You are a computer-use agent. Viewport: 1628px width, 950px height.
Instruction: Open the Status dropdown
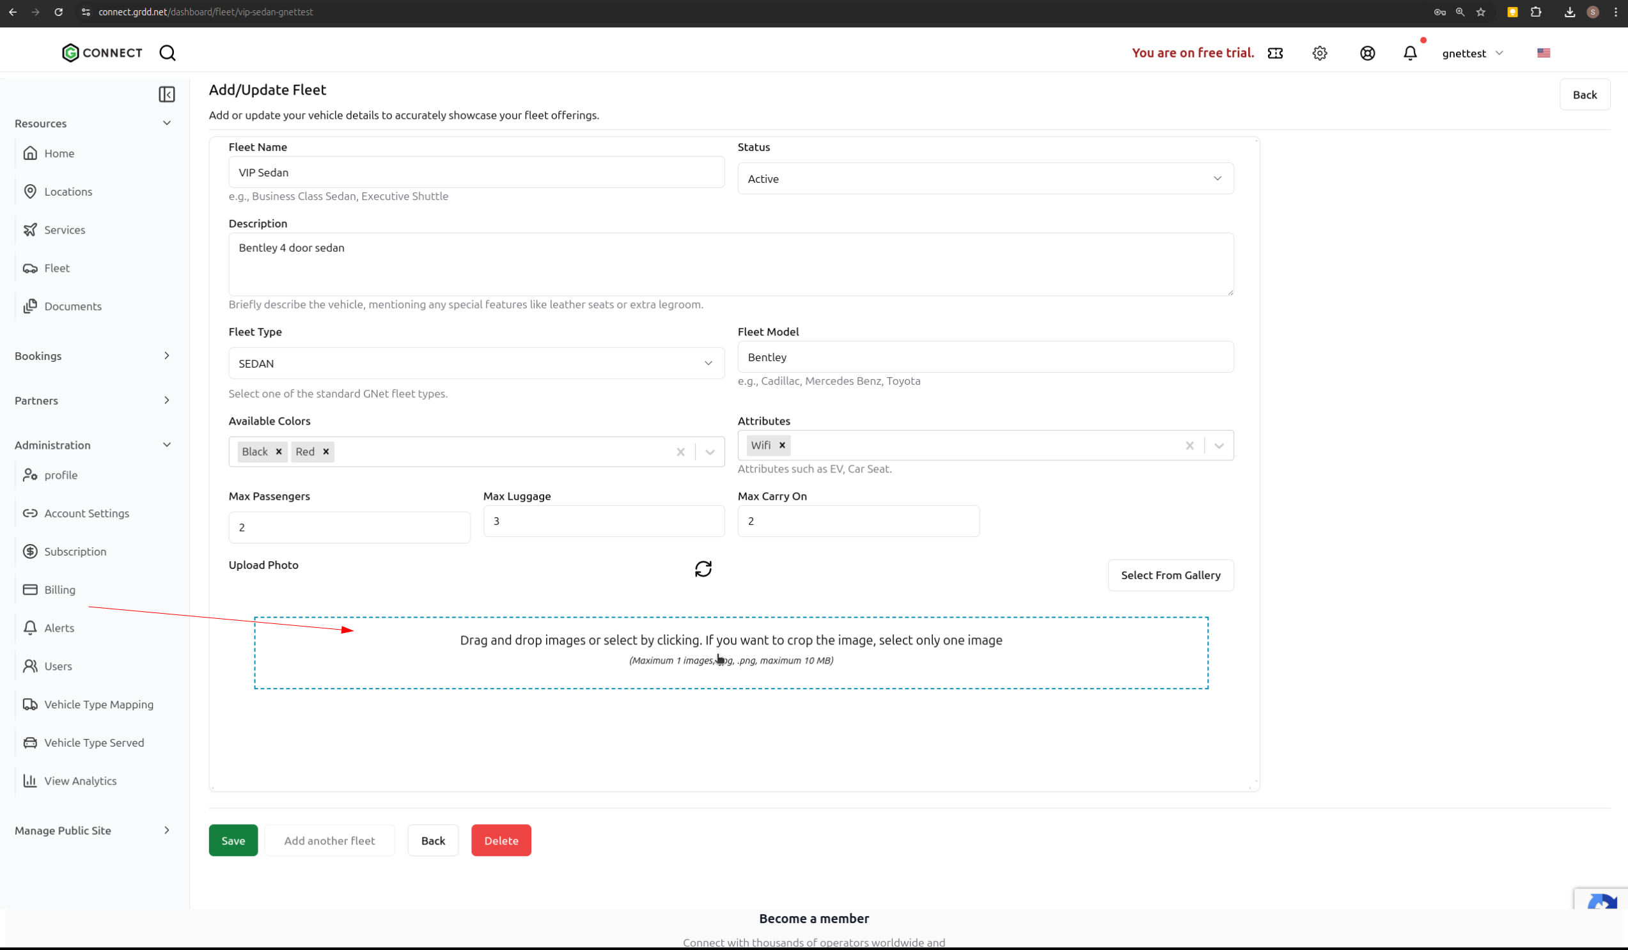point(985,178)
